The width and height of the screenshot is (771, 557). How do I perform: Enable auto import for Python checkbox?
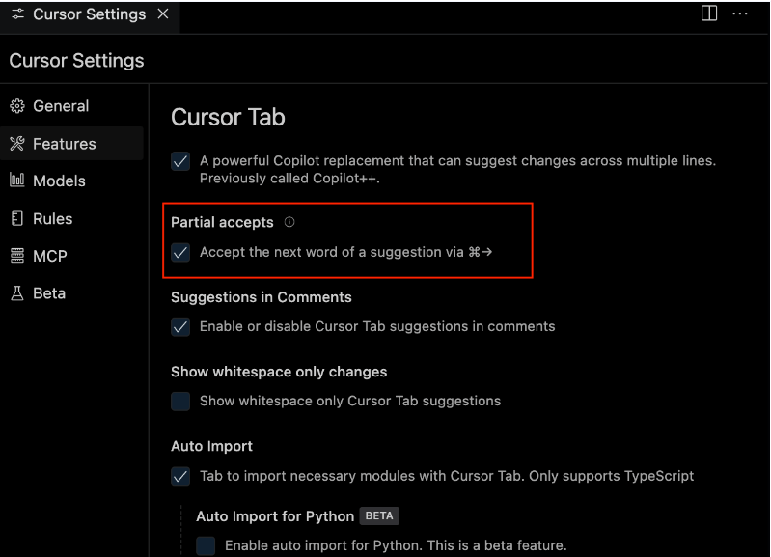[x=206, y=545]
